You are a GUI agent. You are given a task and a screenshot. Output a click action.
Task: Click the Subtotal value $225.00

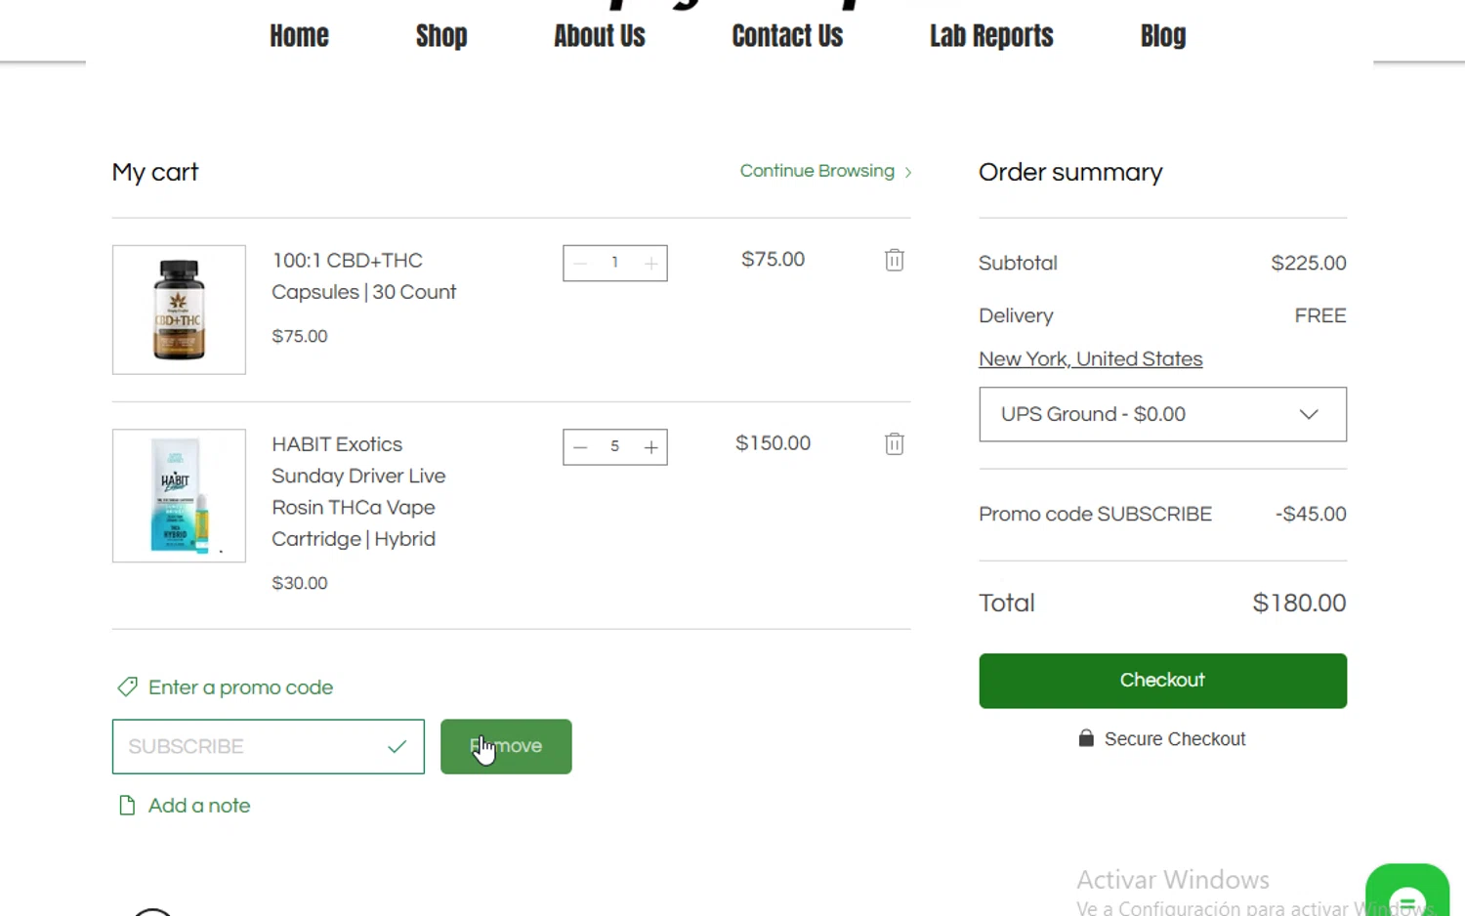click(1309, 264)
